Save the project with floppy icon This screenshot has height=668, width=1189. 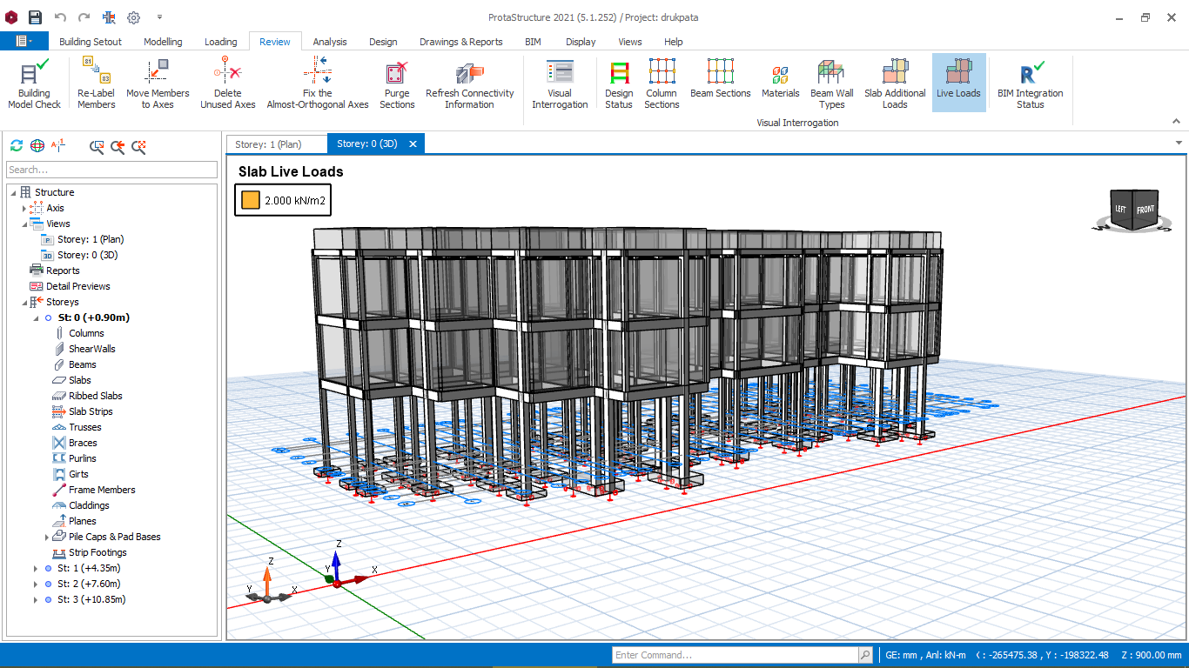pyautogui.click(x=35, y=17)
